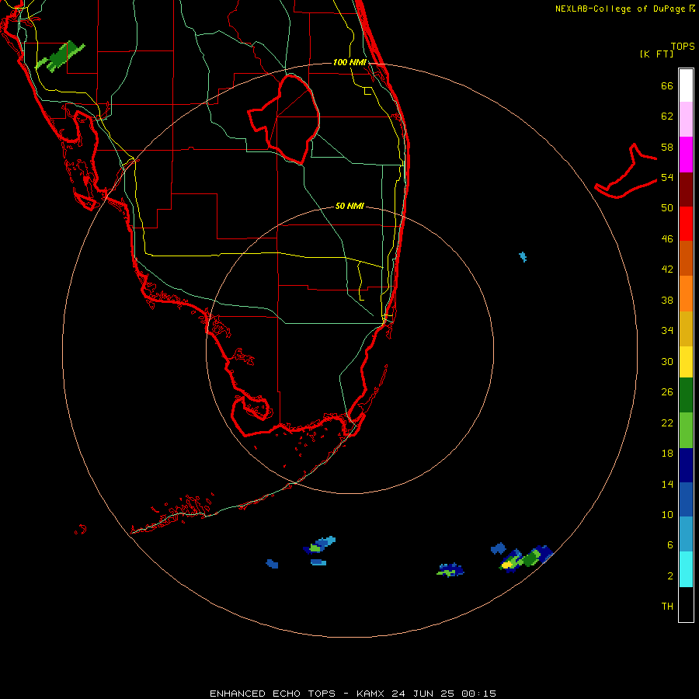Click the 'NEXLAB-College of DuPage' credit text
699x699 pixels.
coord(620,9)
